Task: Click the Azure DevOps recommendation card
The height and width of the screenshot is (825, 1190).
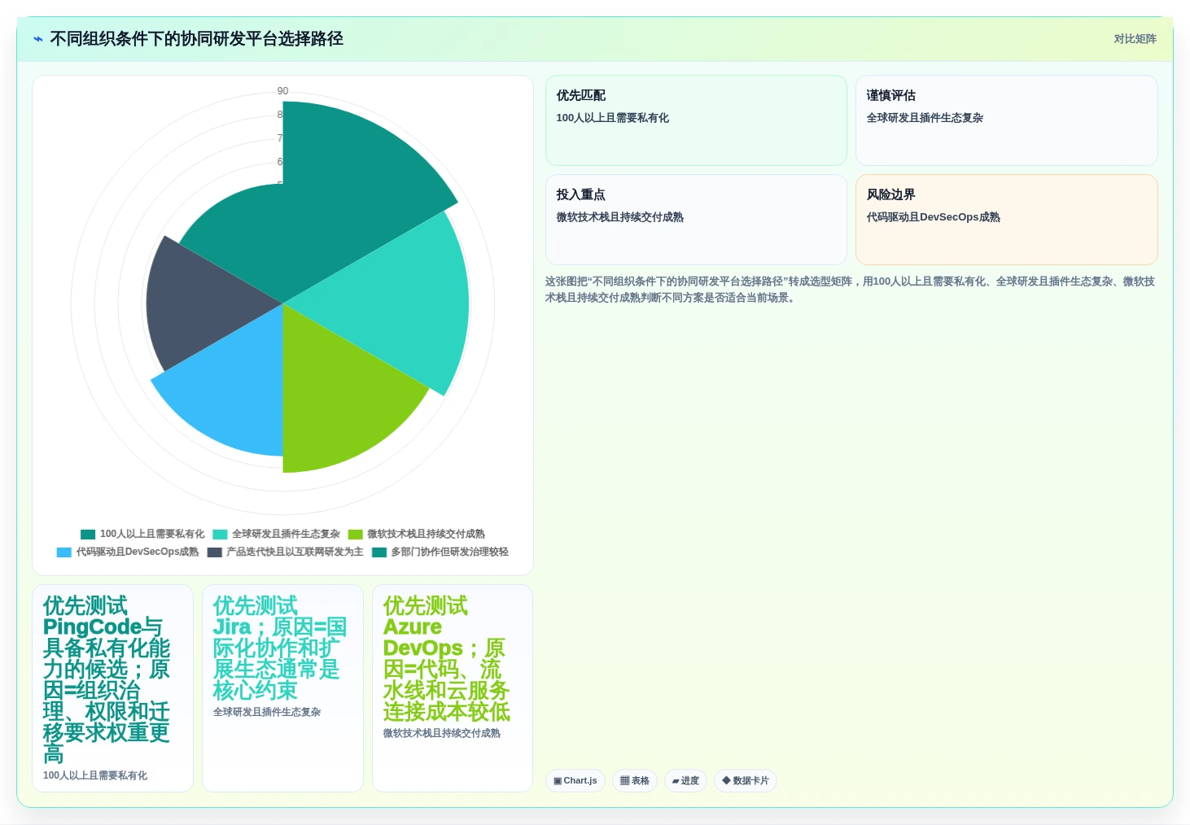Action: (x=453, y=687)
